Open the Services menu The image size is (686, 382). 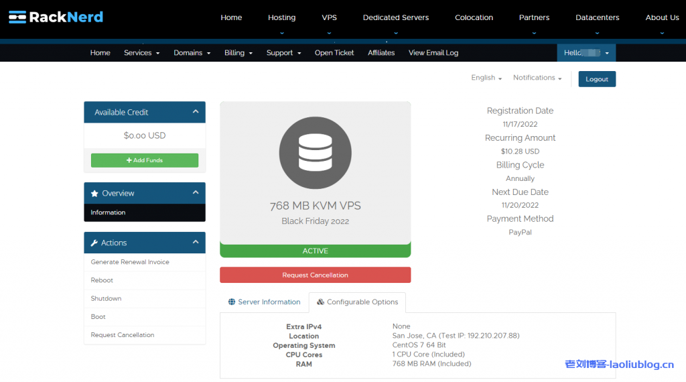point(141,53)
